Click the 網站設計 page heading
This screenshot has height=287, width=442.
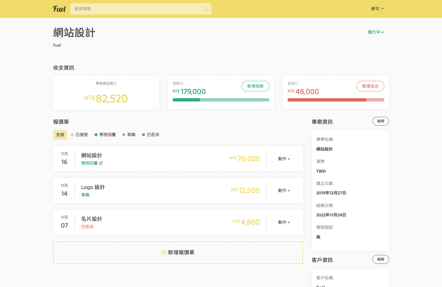point(74,33)
